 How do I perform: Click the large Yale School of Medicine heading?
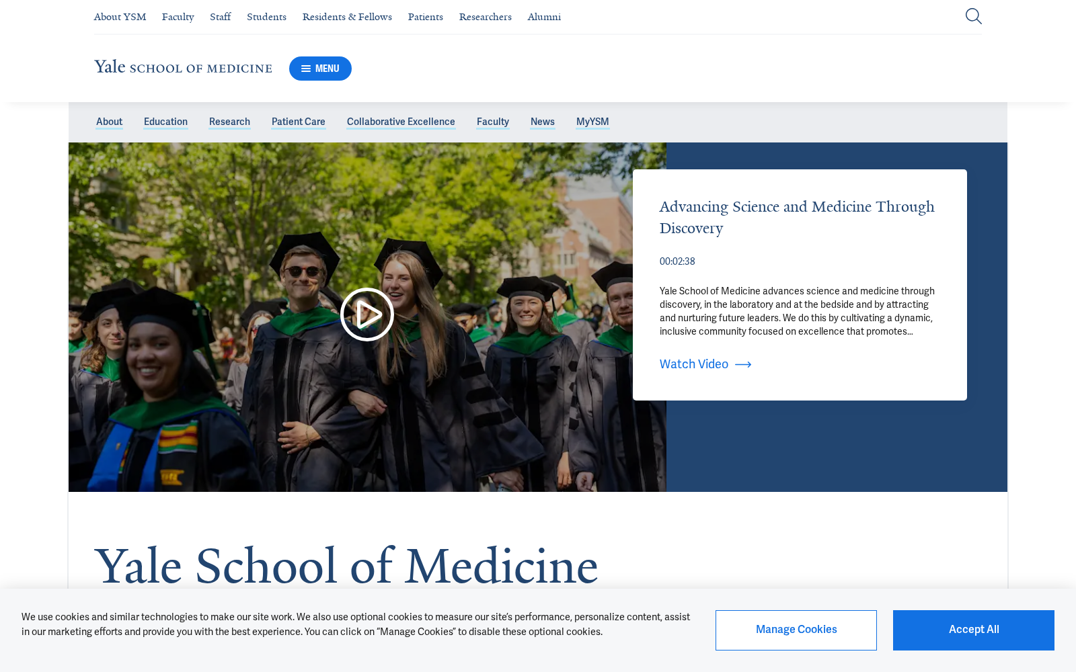[346, 566]
